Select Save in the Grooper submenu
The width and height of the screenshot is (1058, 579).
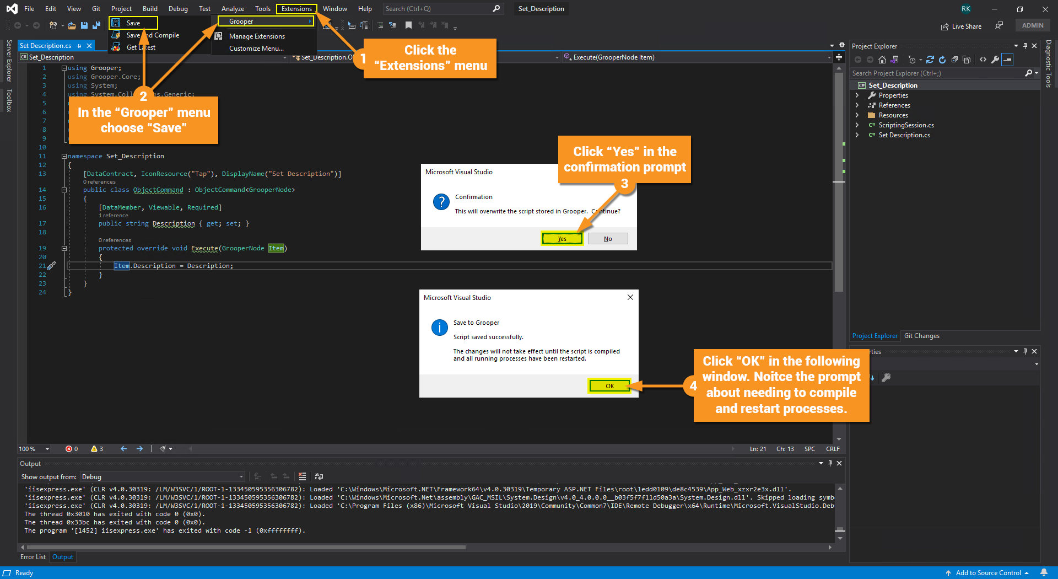point(133,23)
